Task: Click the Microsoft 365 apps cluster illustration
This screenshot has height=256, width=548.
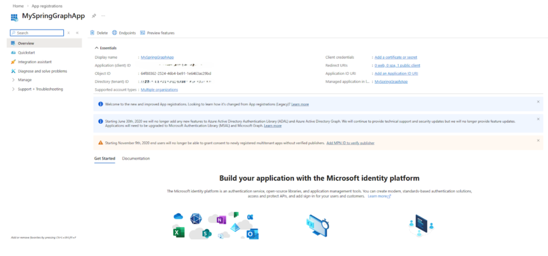Action: pyautogui.click(x=216, y=225)
